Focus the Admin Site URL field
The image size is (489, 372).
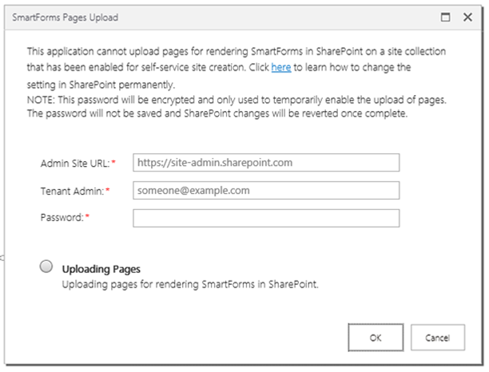click(266, 163)
